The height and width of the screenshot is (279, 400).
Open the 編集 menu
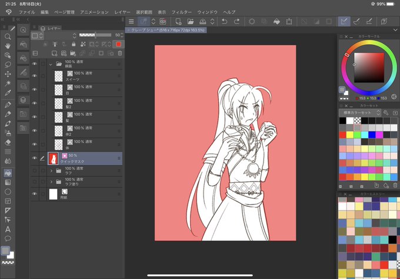pyautogui.click(x=45, y=12)
